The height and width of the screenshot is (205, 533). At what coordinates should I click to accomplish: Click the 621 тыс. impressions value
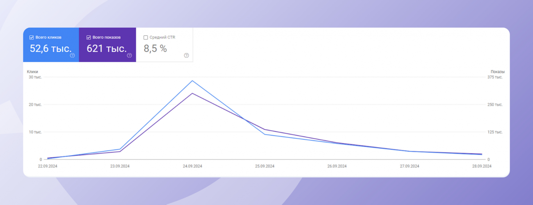click(x=107, y=49)
